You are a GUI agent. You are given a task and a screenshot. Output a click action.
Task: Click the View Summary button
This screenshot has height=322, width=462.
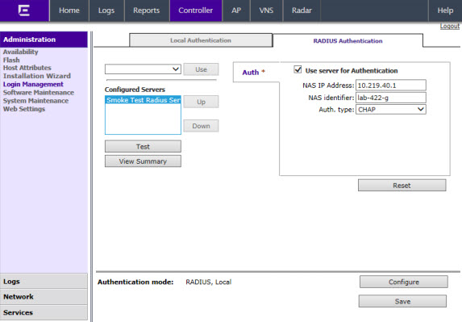tap(143, 161)
